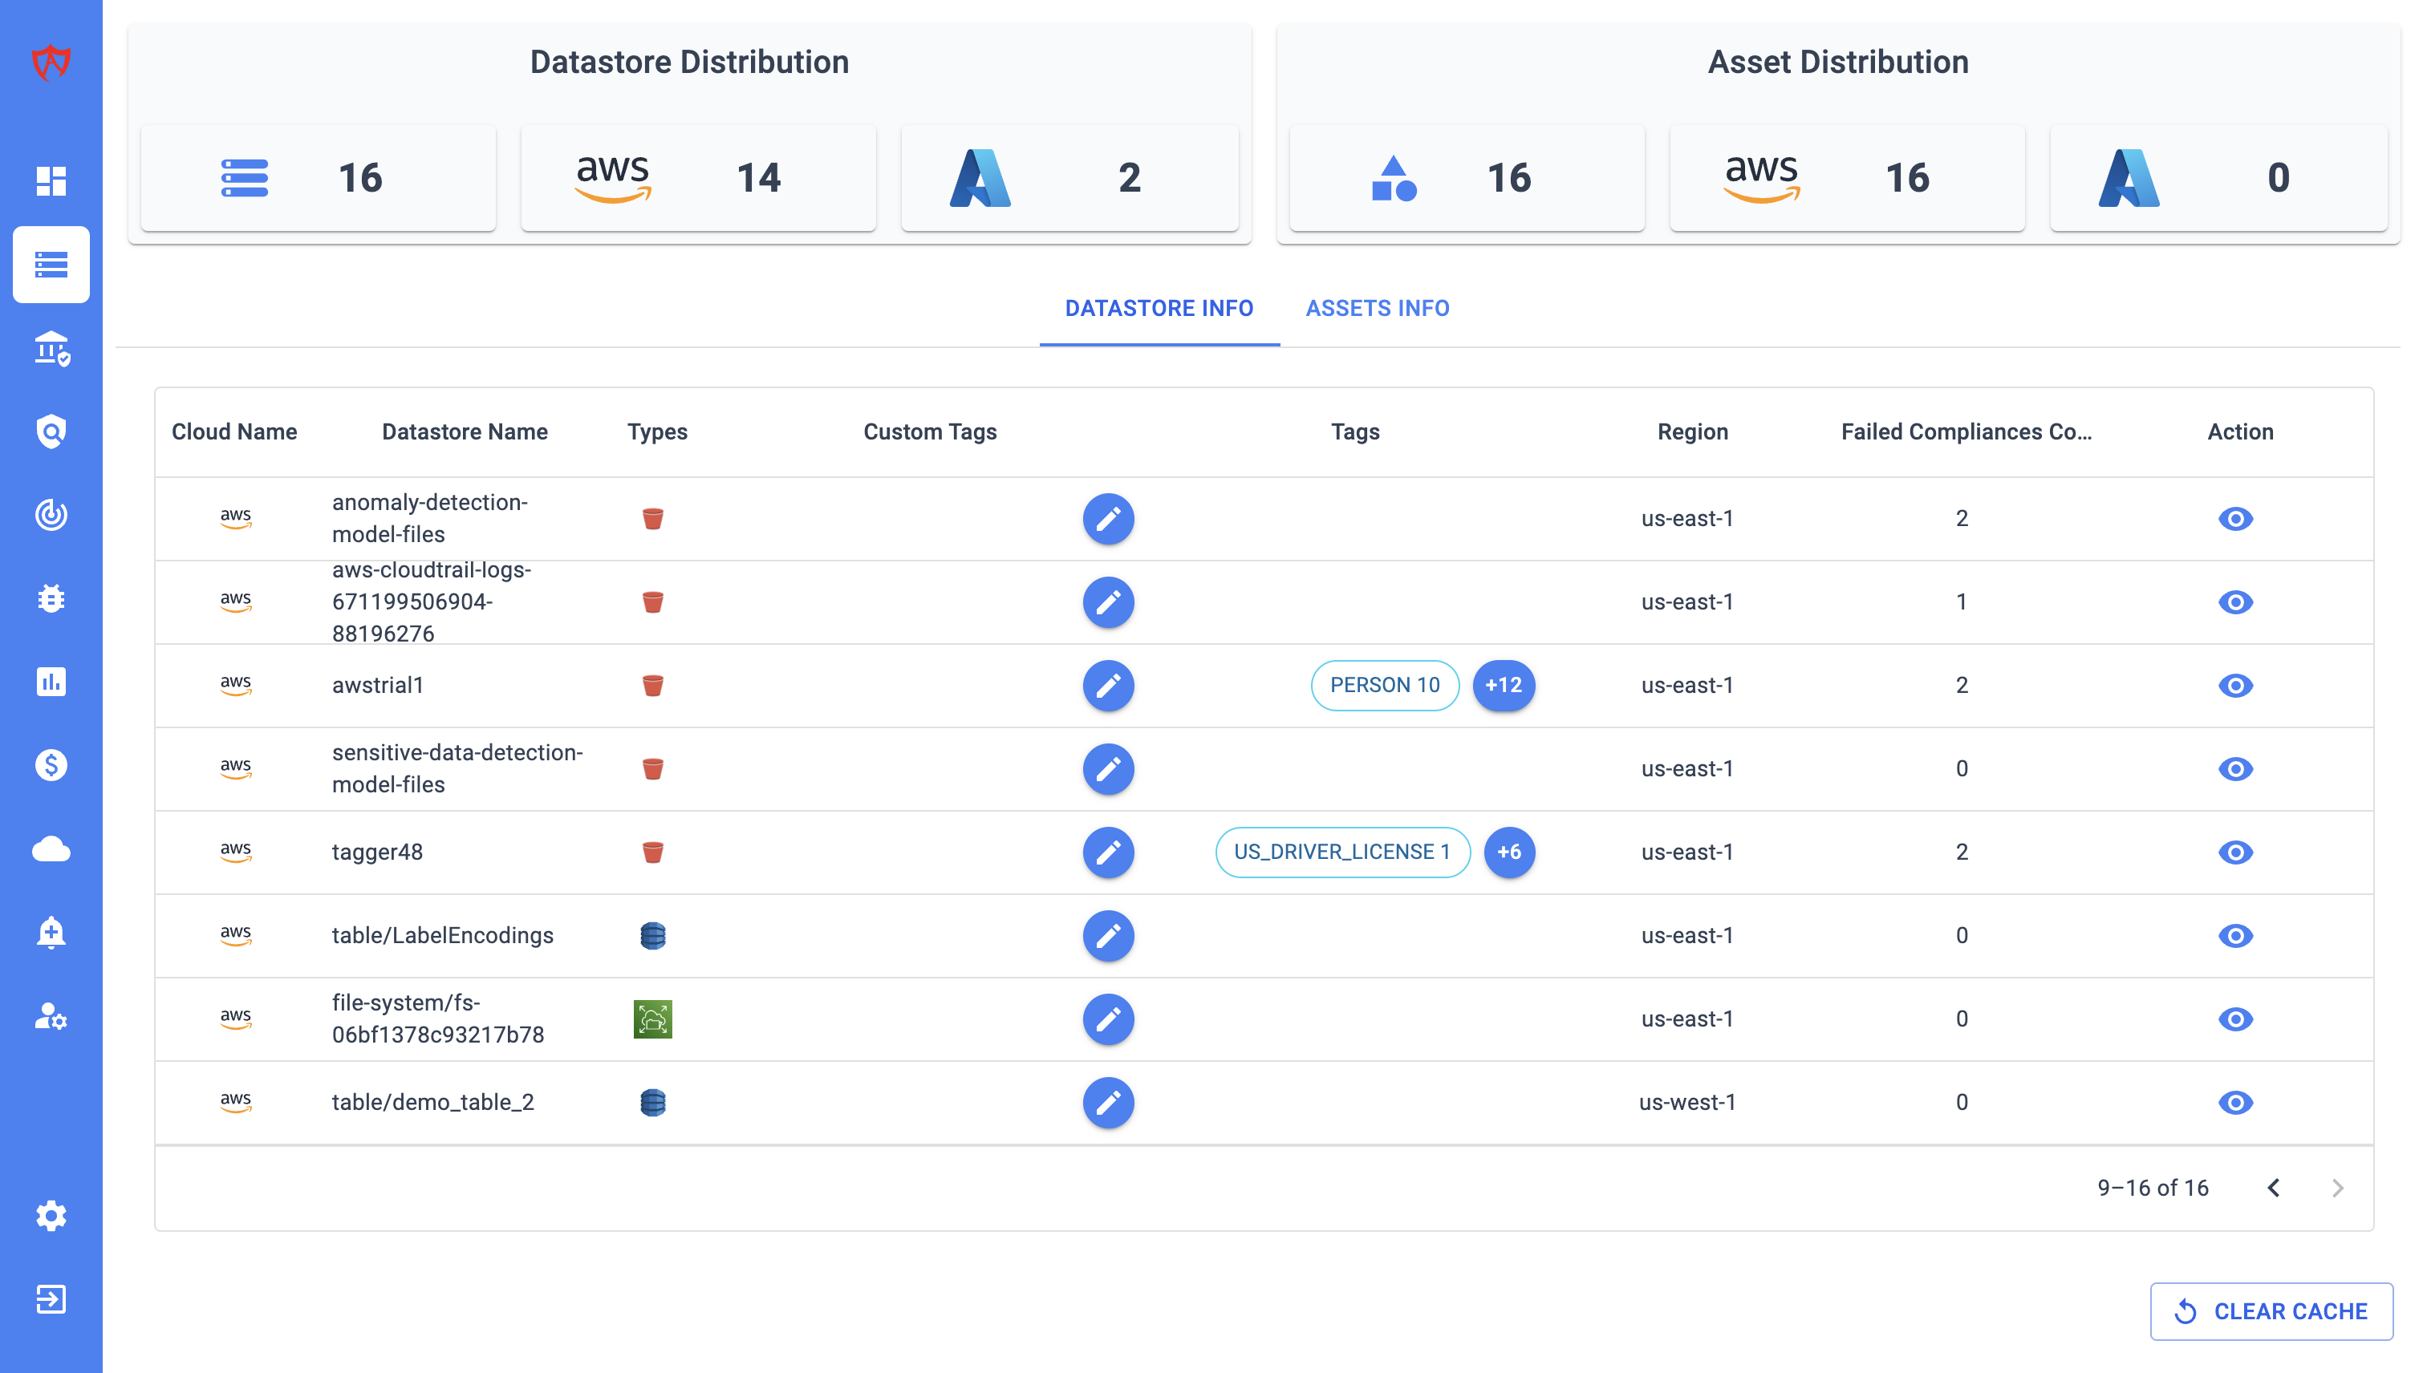Screen dimensions: 2423x1373
Task: Go to previous page with the left chevron
Action: pyautogui.click(x=2274, y=1187)
